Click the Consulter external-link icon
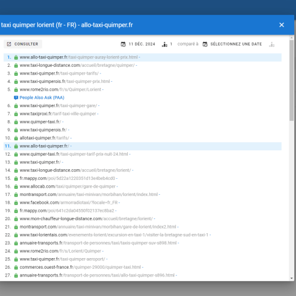Screen dimensions: 296x296 point(9,44)
